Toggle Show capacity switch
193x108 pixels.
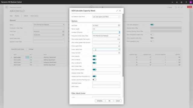(x=94, y=56)
